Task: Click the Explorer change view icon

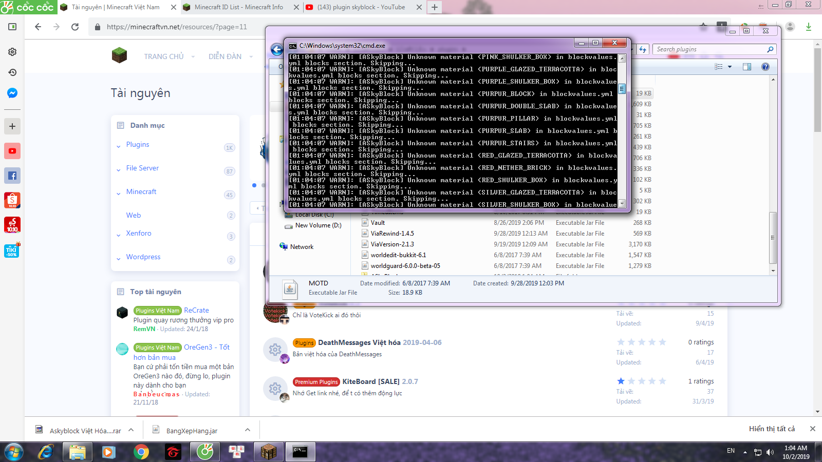Action: pos(719,67)
